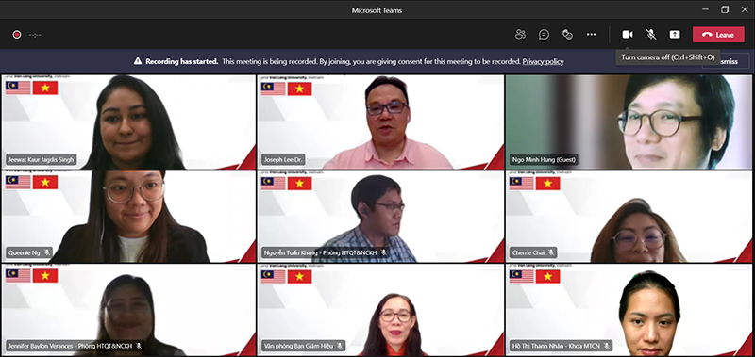Image resolution: width=755 pixels, height=357 pixels.
Task: Click Nguyễn Tuấn Khang name label
Action: (321, 252)
